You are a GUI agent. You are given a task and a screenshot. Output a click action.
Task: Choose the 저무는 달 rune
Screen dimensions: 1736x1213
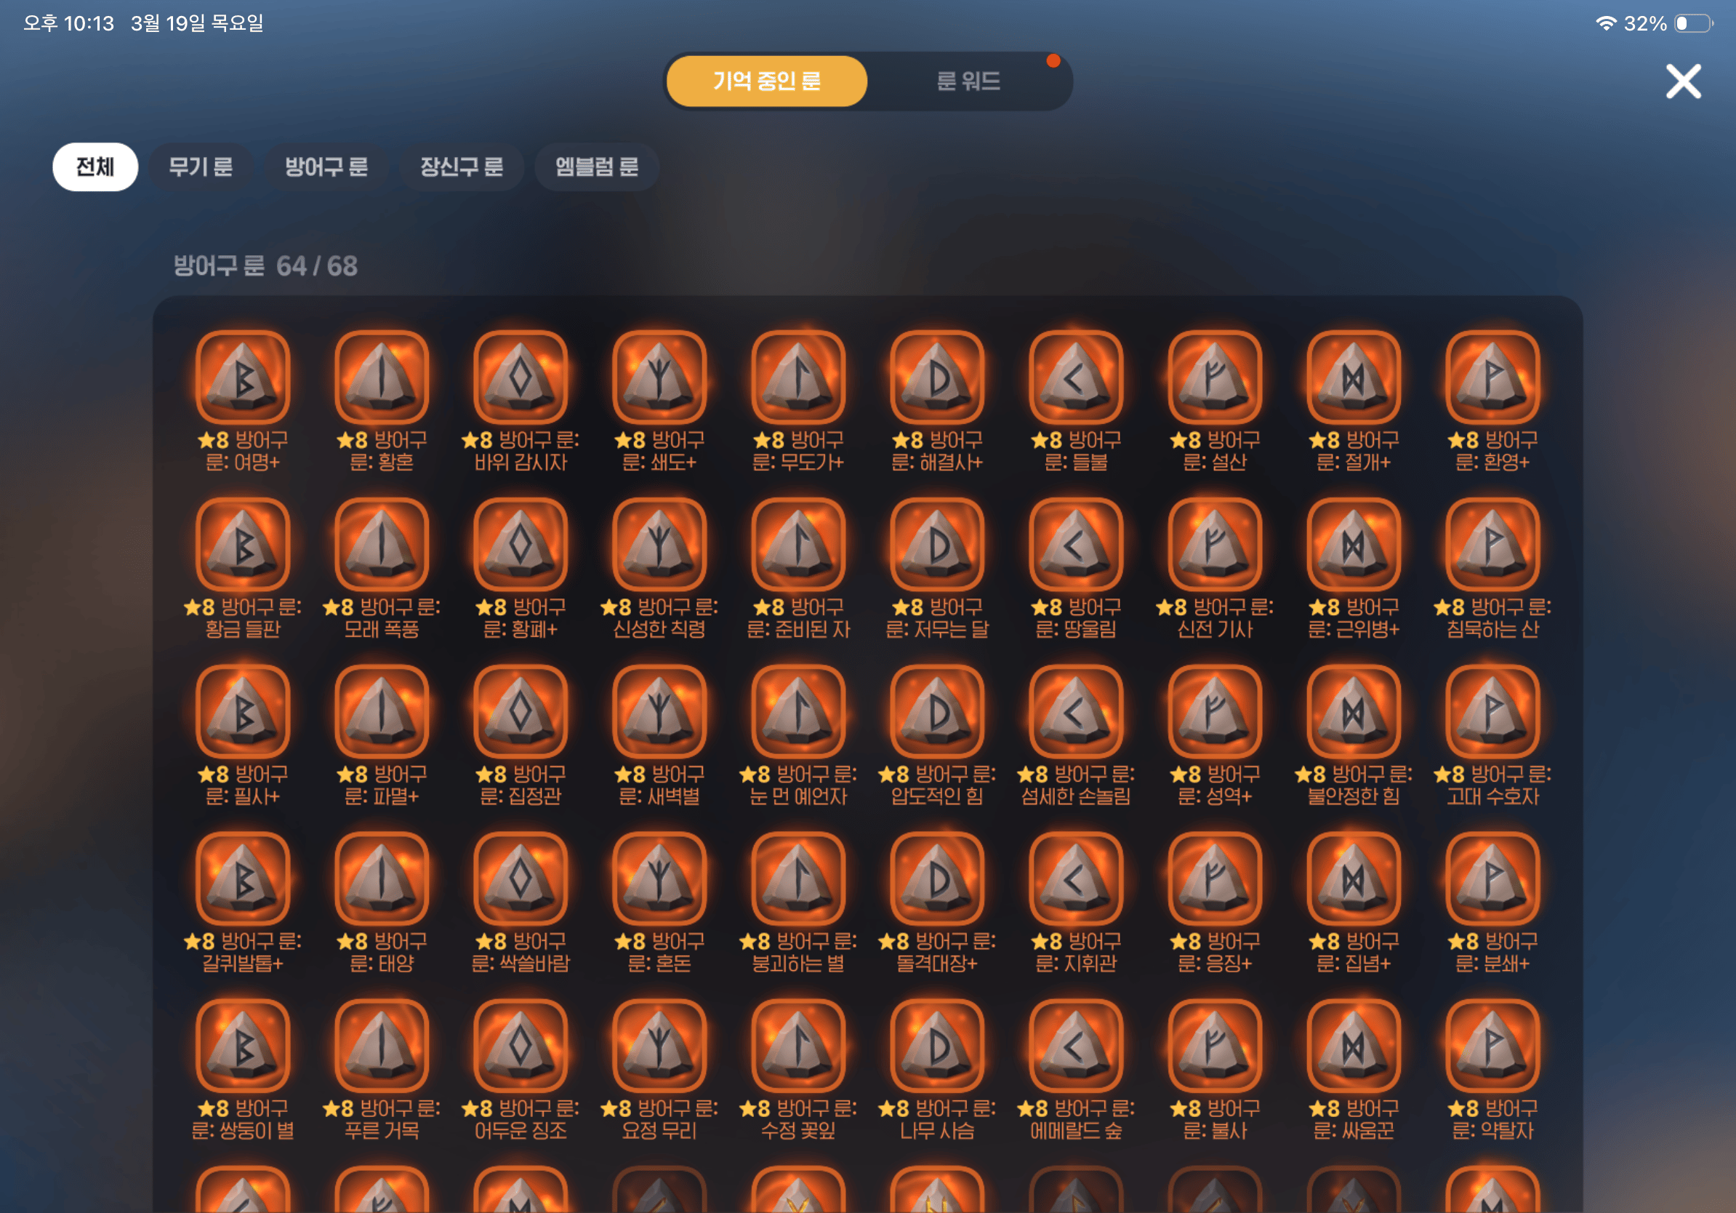[937, 544]
